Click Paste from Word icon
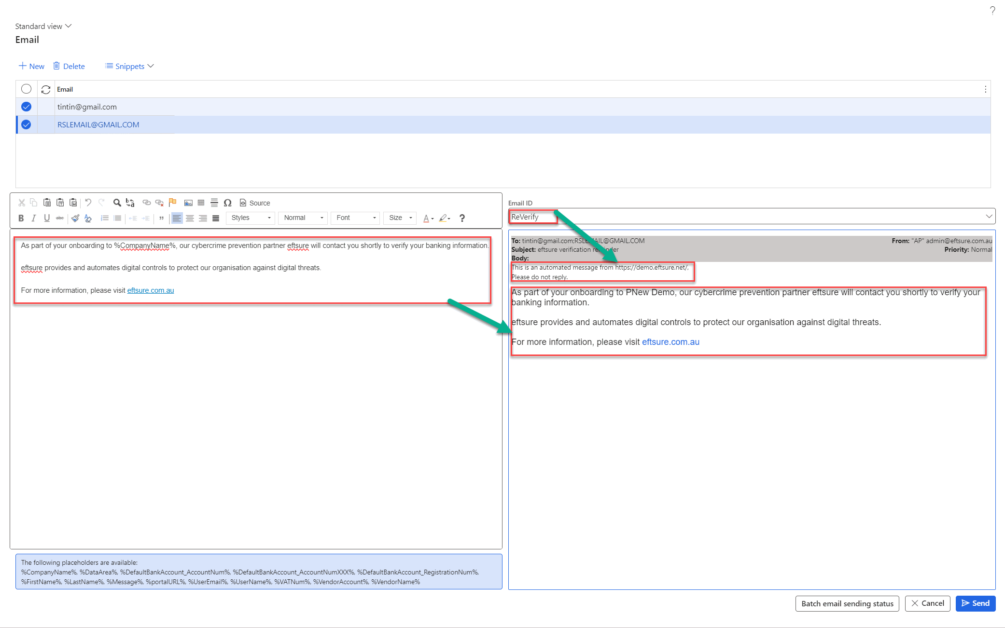This screenshot has height=628, width=1005. 73,203
